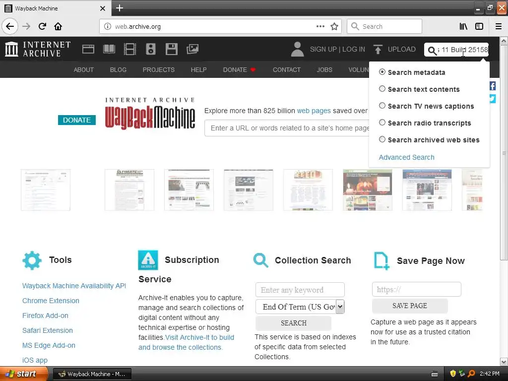Open the Software floppy disk icon
Screen dimensions: 508x381
coord(171,49)
